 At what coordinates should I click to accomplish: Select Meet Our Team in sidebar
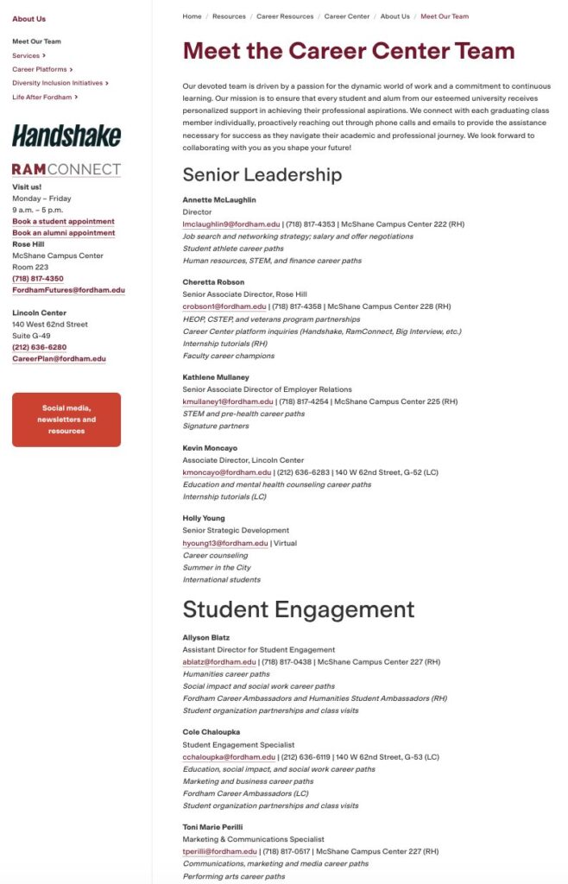36,41
